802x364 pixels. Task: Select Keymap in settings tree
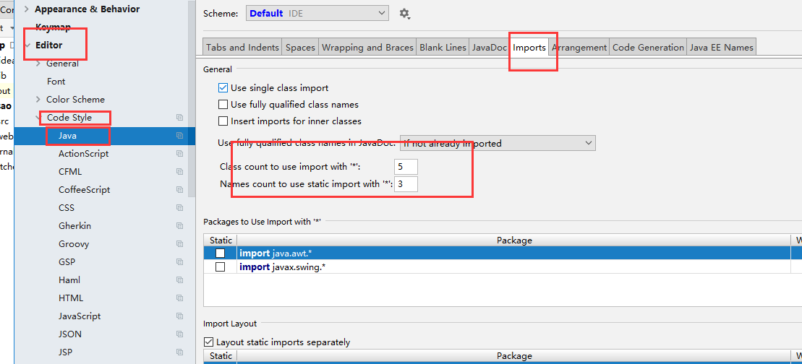[x=54, y=27]
